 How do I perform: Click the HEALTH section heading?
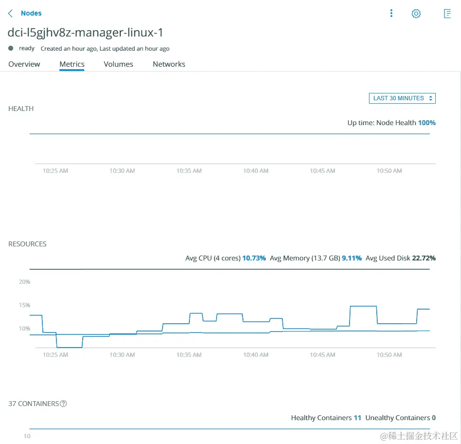click(21, 109)
